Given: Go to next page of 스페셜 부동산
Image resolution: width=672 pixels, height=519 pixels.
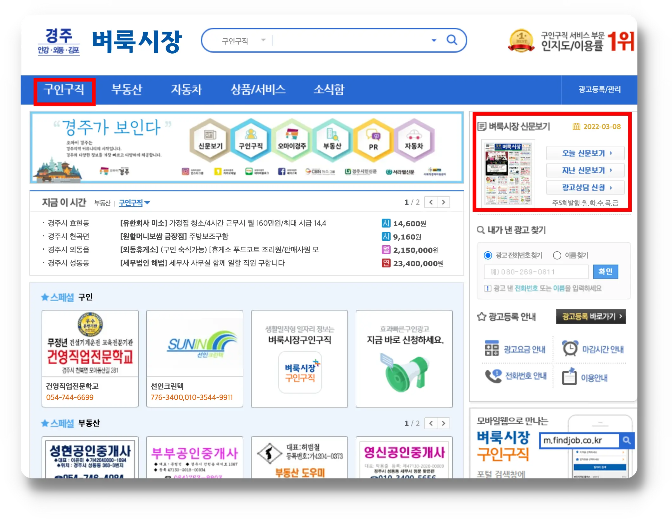Looking at the screenshot, I should 444,423.
